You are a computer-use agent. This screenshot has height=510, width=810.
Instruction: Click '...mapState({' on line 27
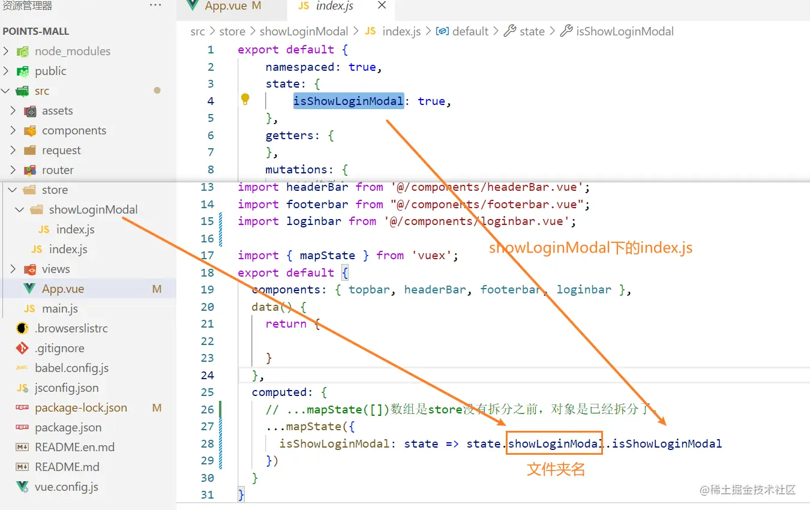(311, 426)
